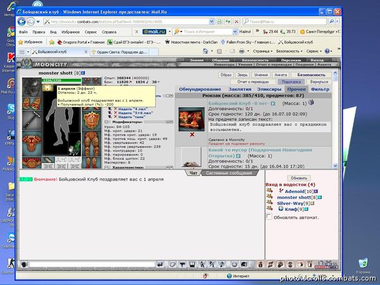
Task: Click the quick tabs grid icon
Action: coord(22,52)
